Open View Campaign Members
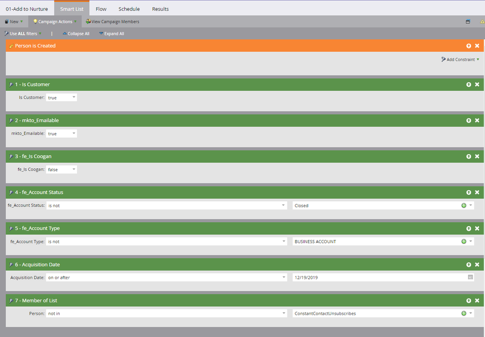The width and height of the screenshot is (485, 337). (x=113, y=22)
